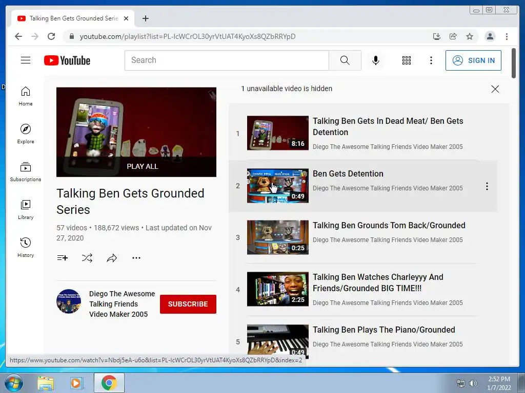The height and width of the screenshot is (393, 525).
Task: Click the SIGN IN button
Action: 473,60
